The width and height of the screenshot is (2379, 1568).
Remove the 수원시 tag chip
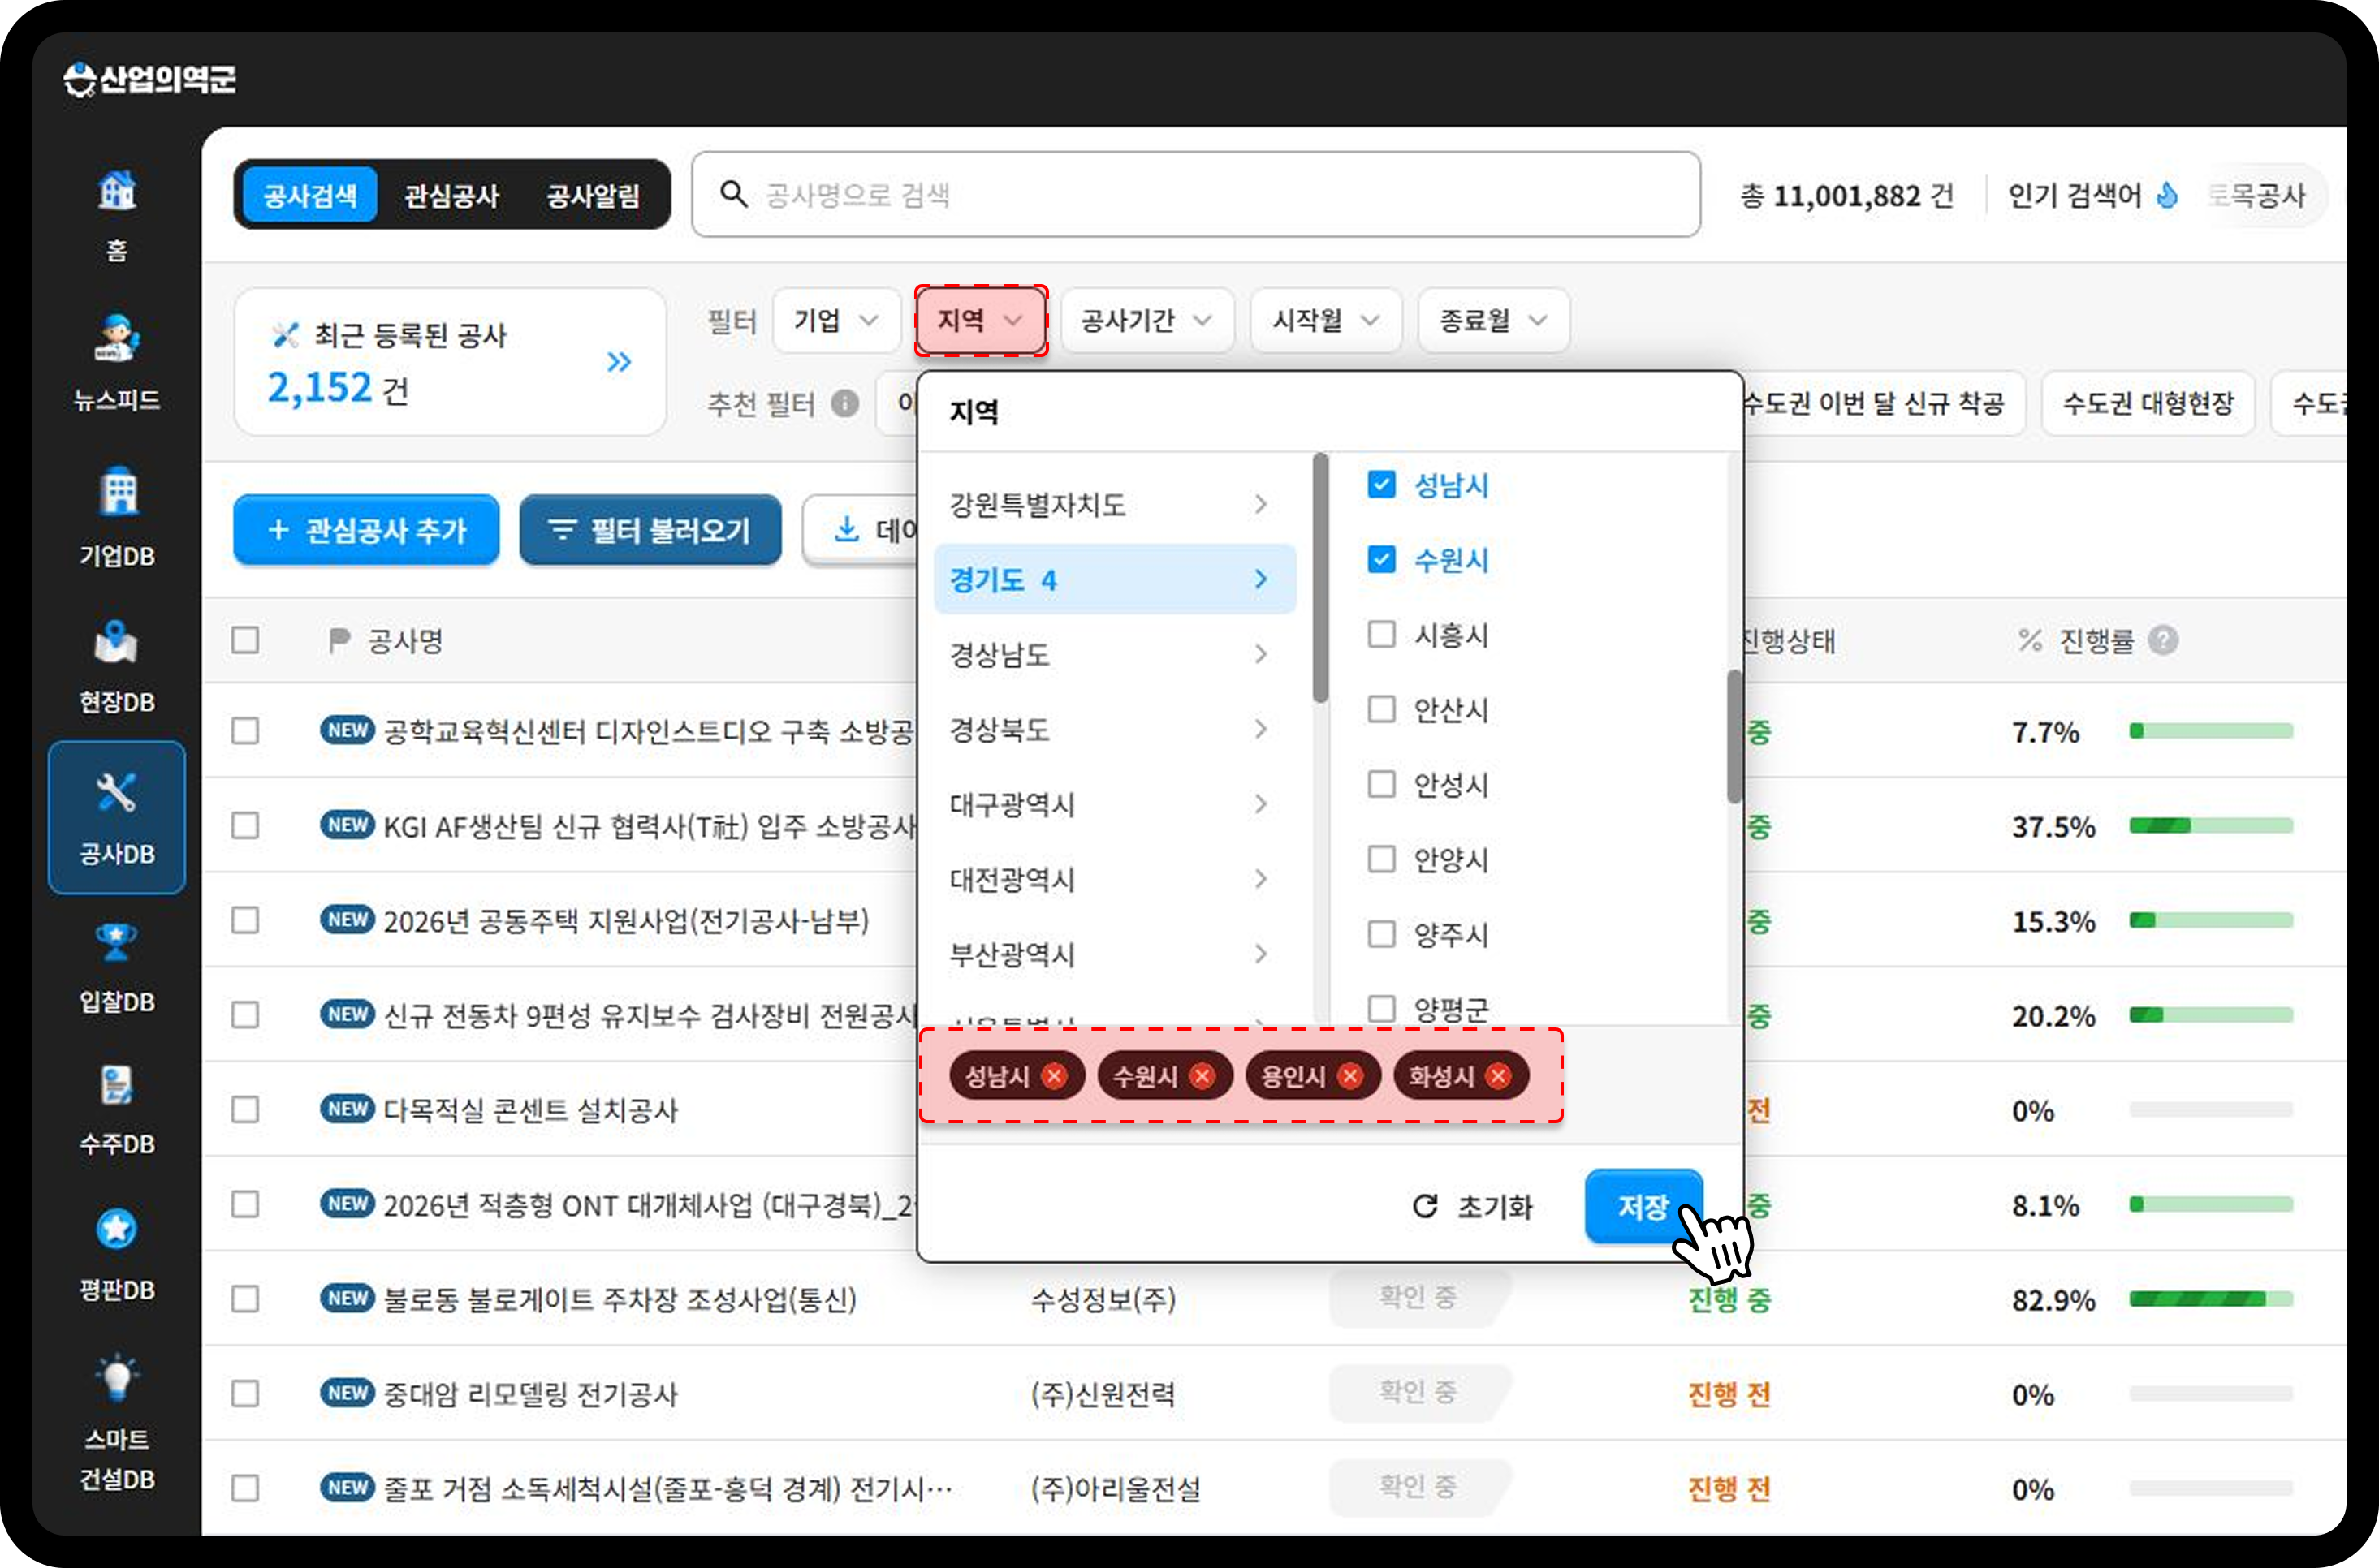(x=1202, y=1076)
